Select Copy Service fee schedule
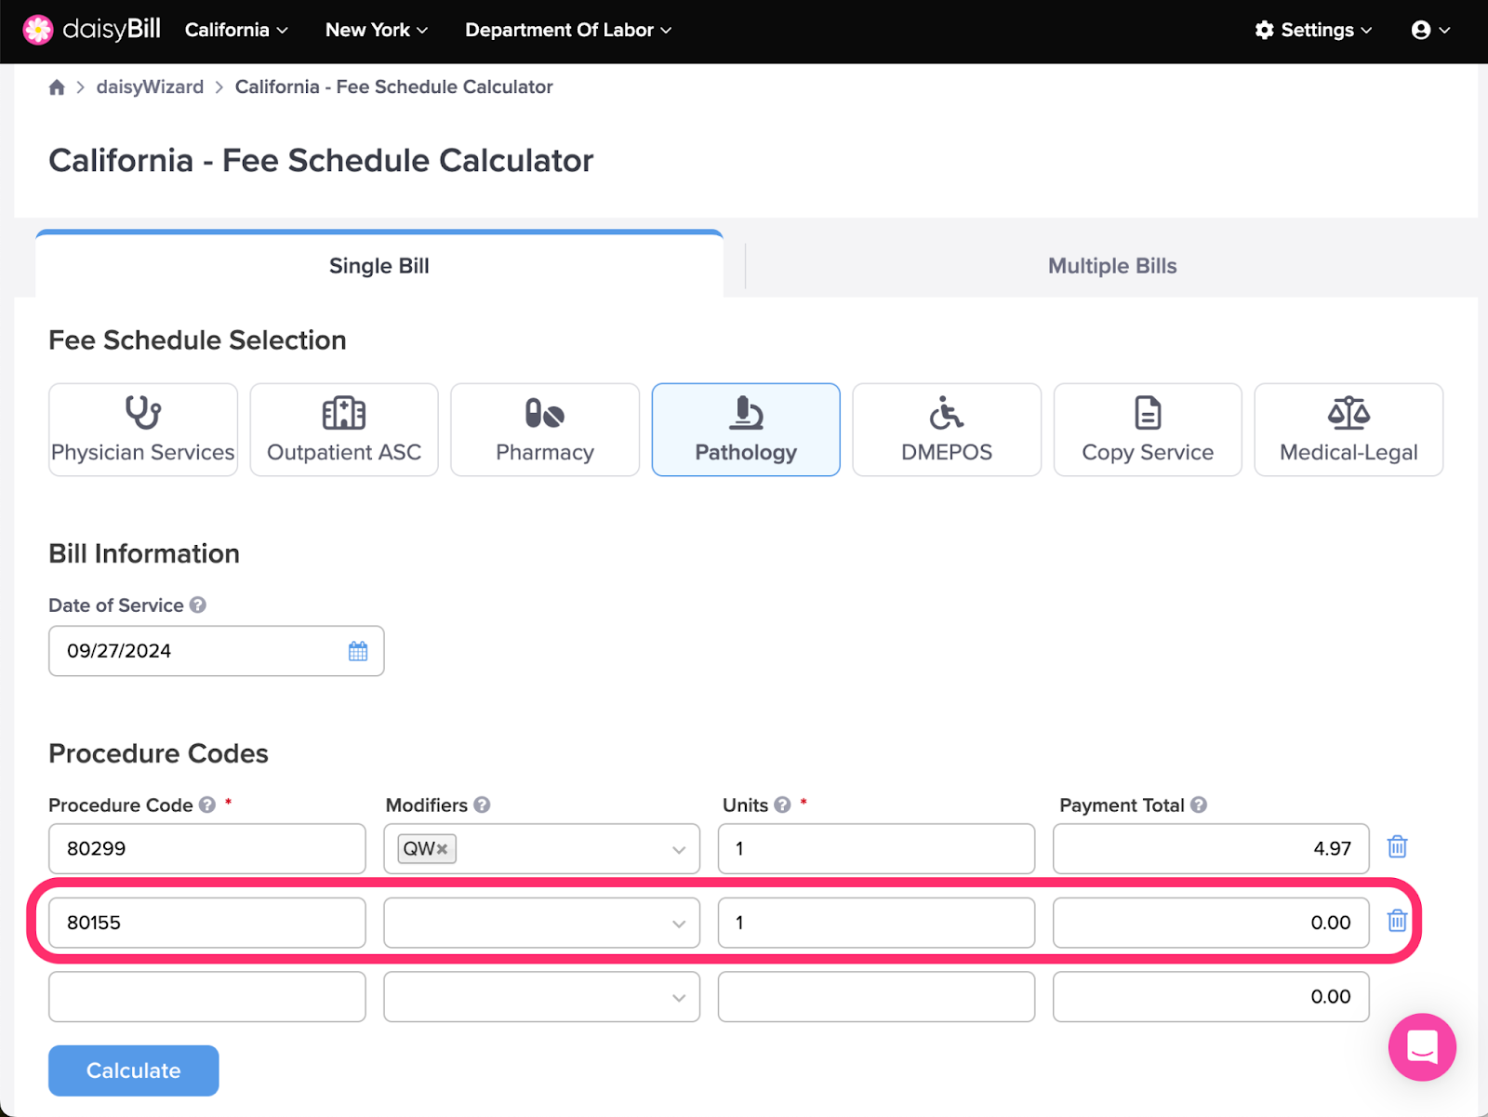The image size is (1488, 1117). (1148, 430)
